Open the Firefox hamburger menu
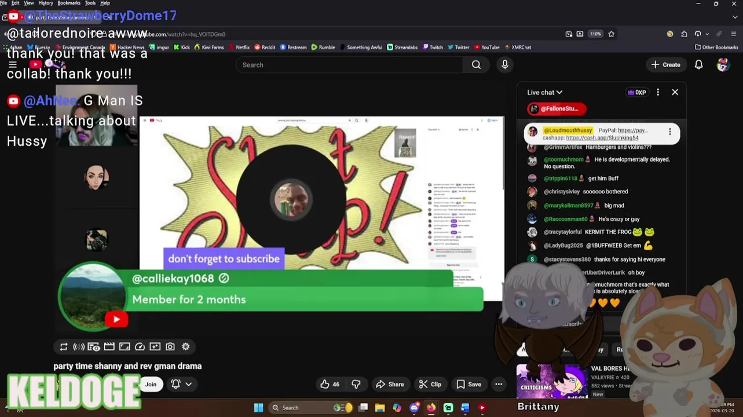Image resolution: width=743 pixels, height=417 pixels. click(x=733, y=34)
